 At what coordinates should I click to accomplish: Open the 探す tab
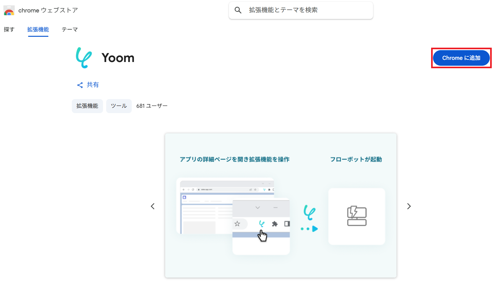click(x=9, y=30)
